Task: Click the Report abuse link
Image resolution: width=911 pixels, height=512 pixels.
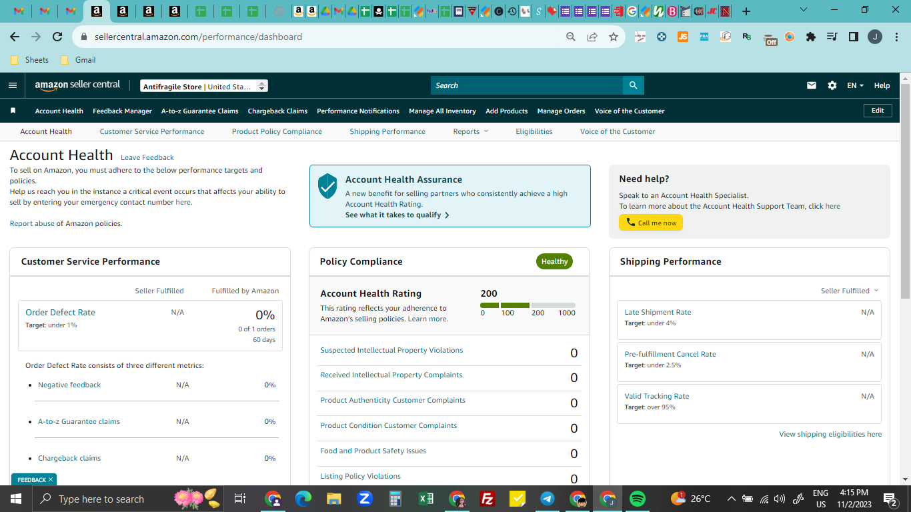Action: click(x=32, y=223)
